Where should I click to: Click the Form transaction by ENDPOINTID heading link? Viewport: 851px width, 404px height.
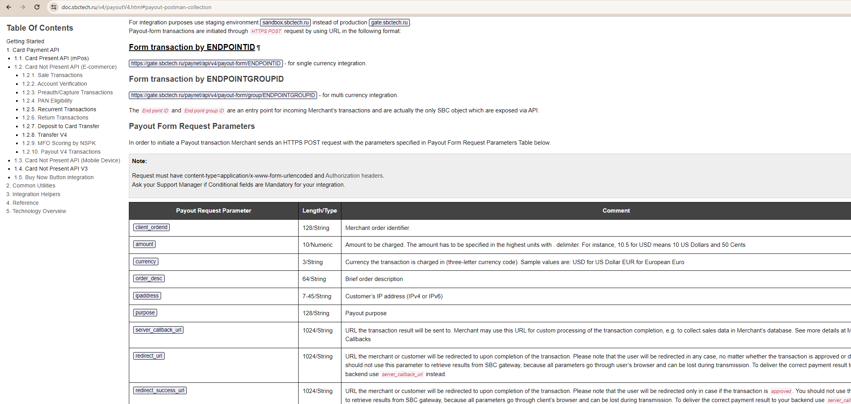192,47
